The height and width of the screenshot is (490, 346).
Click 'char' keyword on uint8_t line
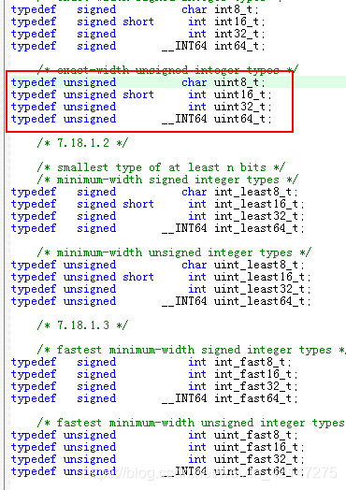[x=195, y=82]
